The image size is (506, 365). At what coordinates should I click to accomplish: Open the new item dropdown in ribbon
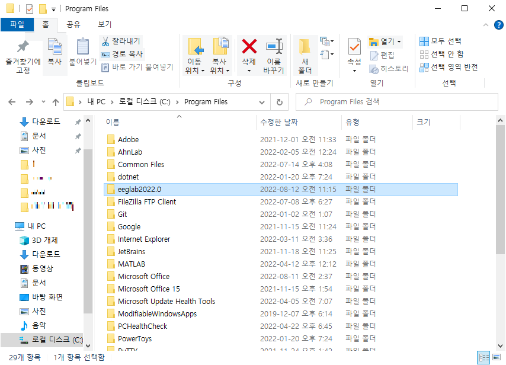[x=326, y=41]
